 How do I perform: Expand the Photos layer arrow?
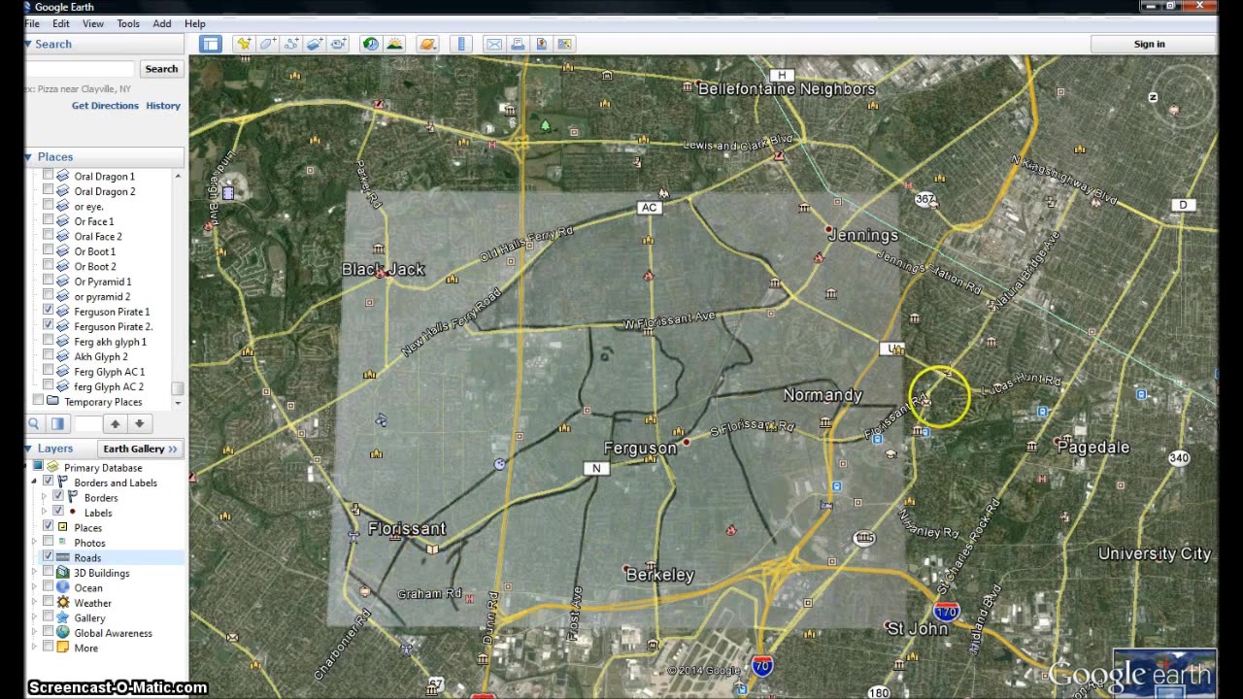35,543
